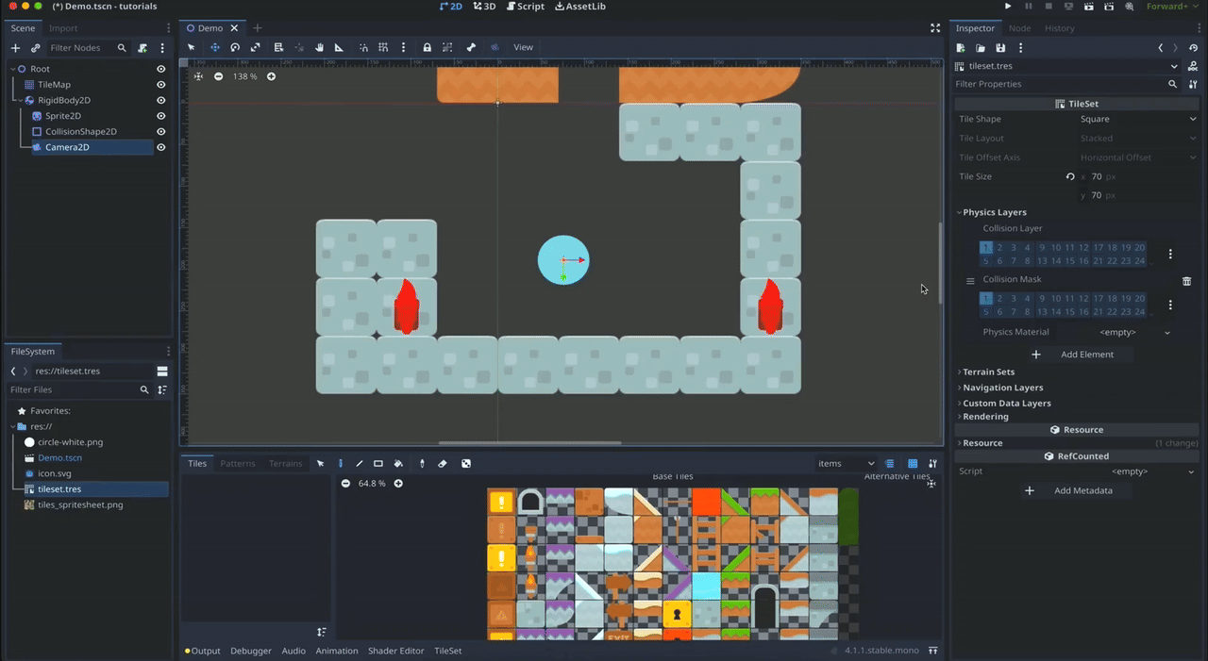
Task: Activate the Move Mode tool
Action: pyautogui.click(x=214, y=47)
